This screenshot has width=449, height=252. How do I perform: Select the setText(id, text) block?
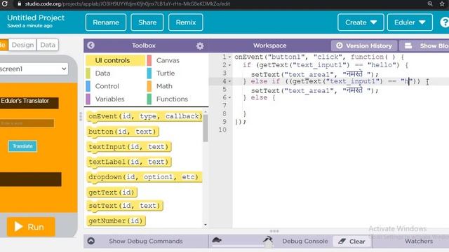125,206
